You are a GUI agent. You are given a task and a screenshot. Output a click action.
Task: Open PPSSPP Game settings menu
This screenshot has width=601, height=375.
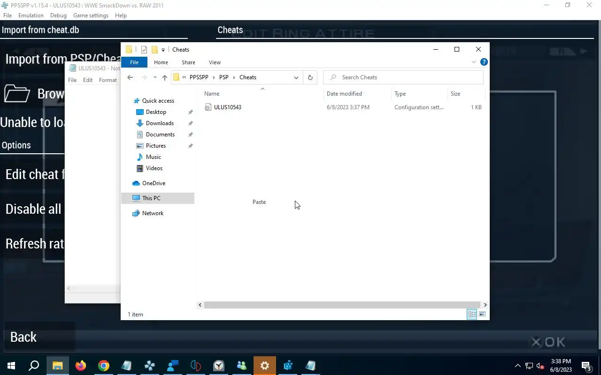click(x=91, y=15)
